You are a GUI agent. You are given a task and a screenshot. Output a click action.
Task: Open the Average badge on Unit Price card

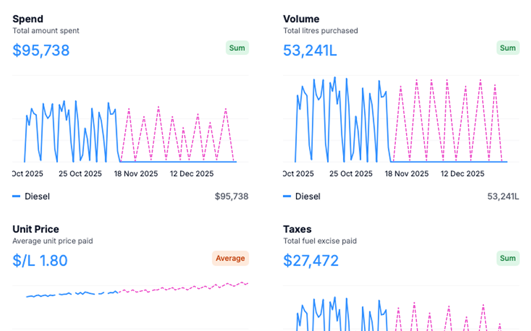click(230, 258)
